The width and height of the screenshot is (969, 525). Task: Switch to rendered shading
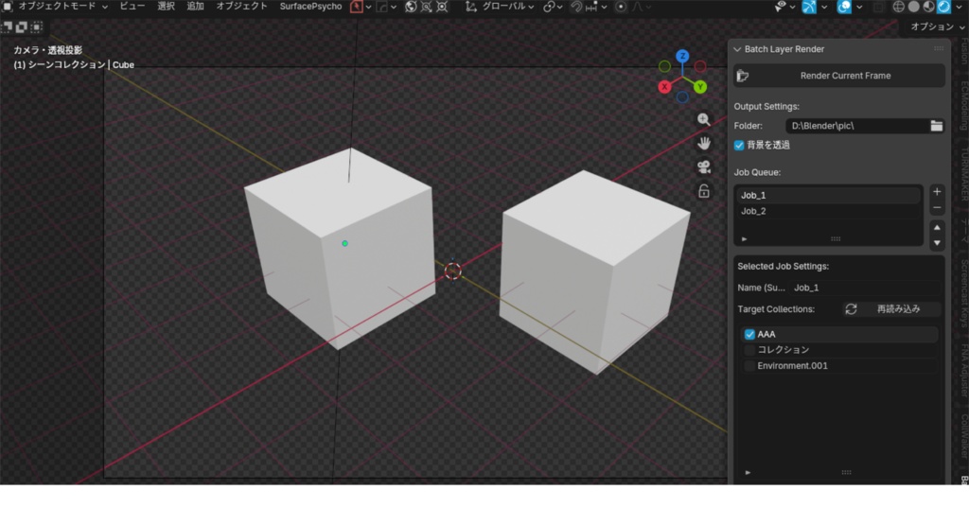coord(943,7)
